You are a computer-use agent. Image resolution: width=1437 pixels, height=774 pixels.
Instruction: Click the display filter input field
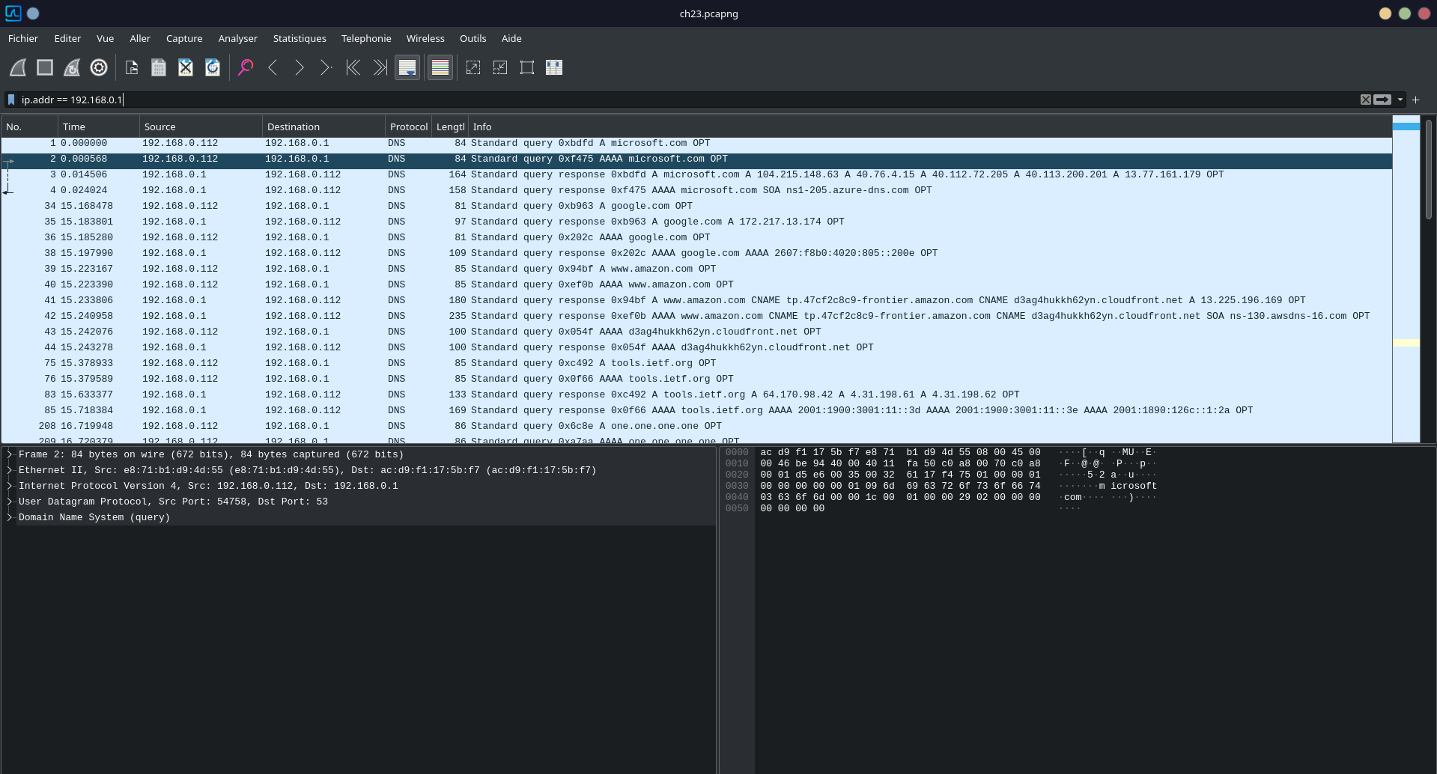click(687, 100)
